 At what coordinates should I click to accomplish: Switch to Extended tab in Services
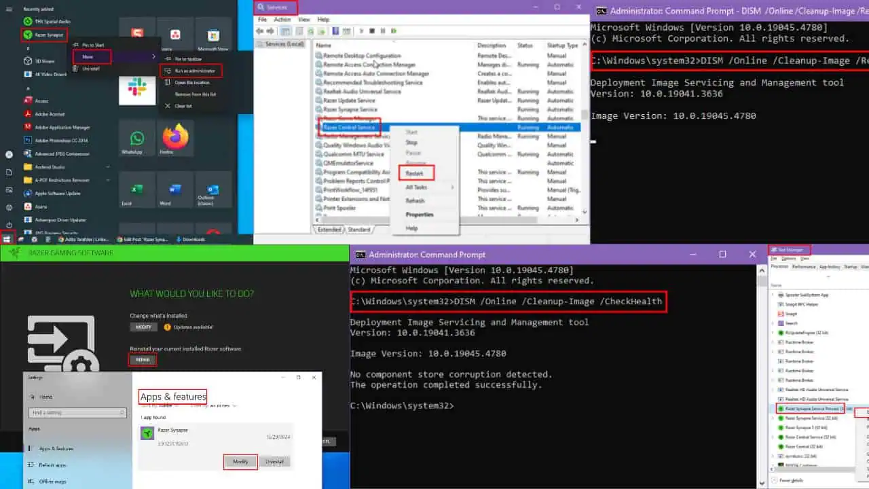point(330,230)
